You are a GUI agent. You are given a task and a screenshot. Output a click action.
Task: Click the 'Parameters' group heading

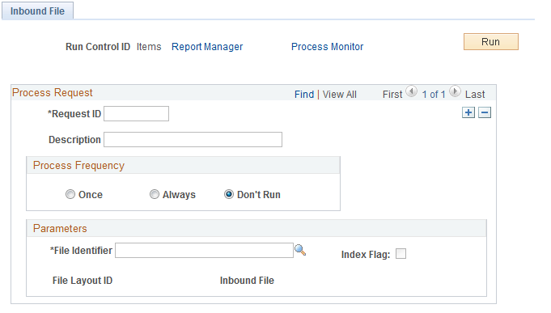pyautogui.click(x=60, y=229)
